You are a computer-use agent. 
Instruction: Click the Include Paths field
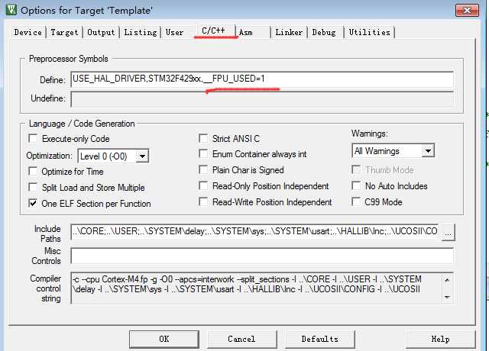[256, 231]
